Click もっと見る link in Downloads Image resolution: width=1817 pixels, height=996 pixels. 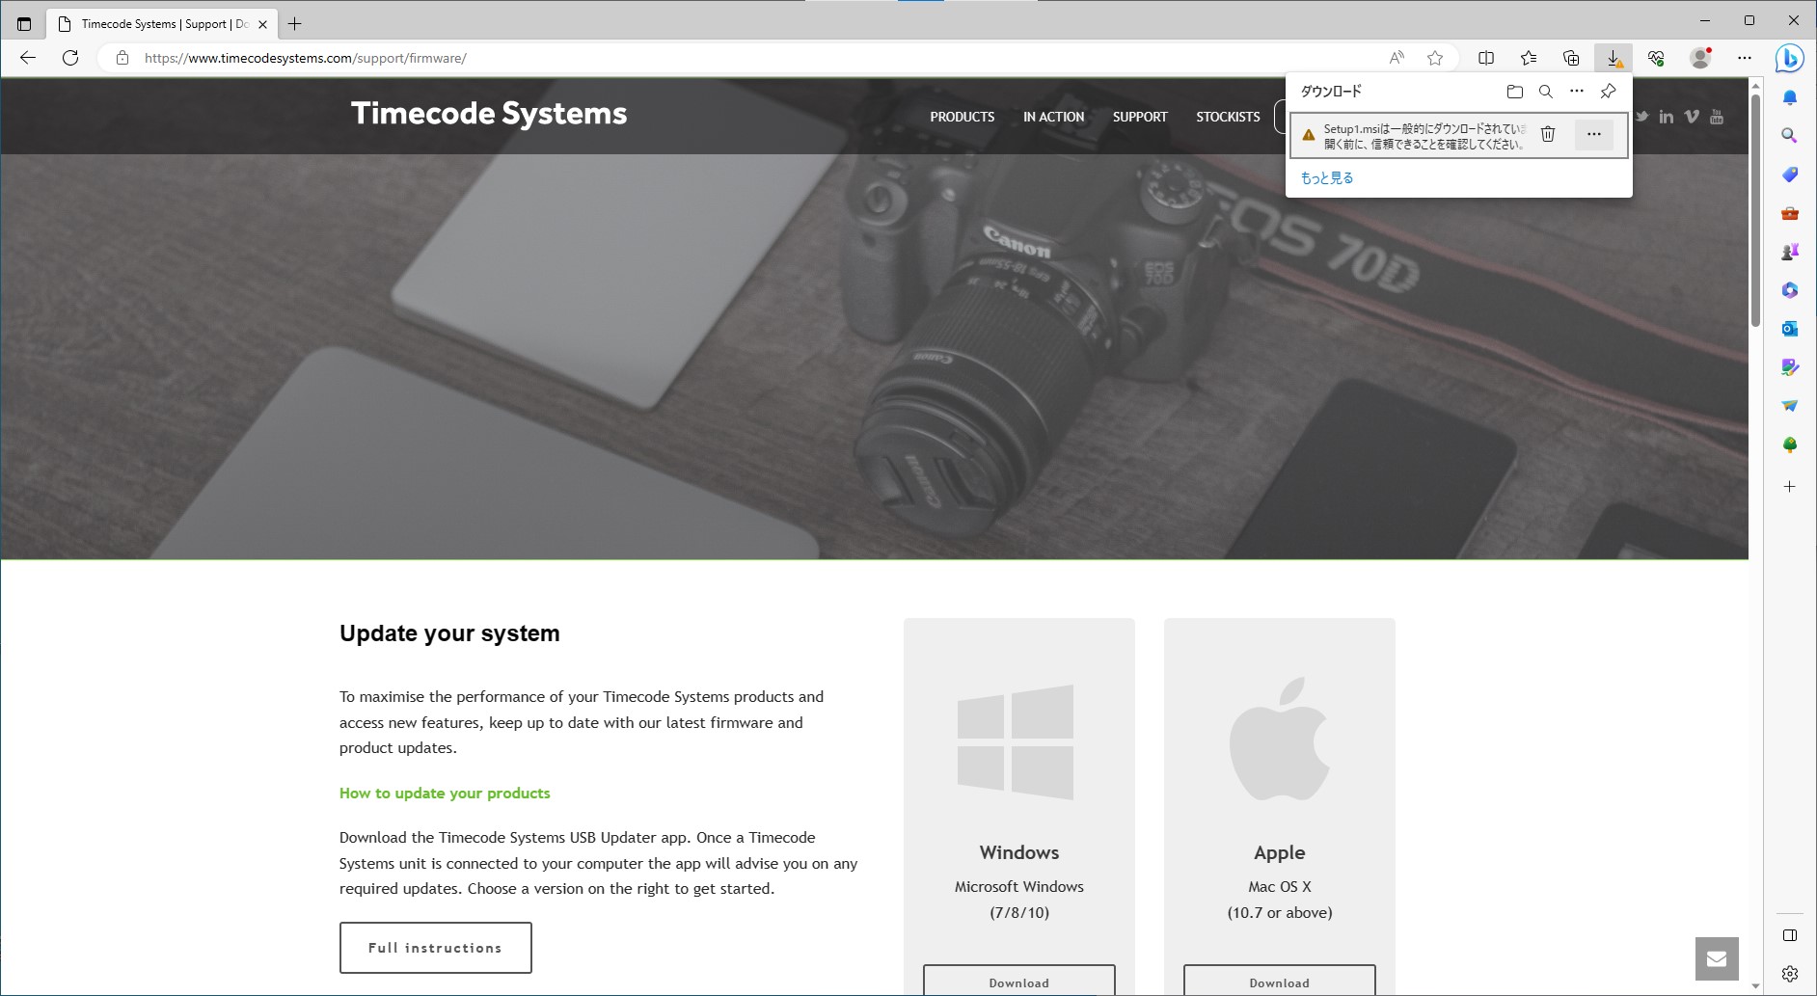pos(1327,178)
